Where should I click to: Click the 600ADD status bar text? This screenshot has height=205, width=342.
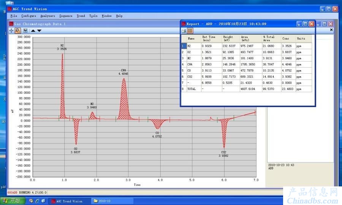coord(12,192)
